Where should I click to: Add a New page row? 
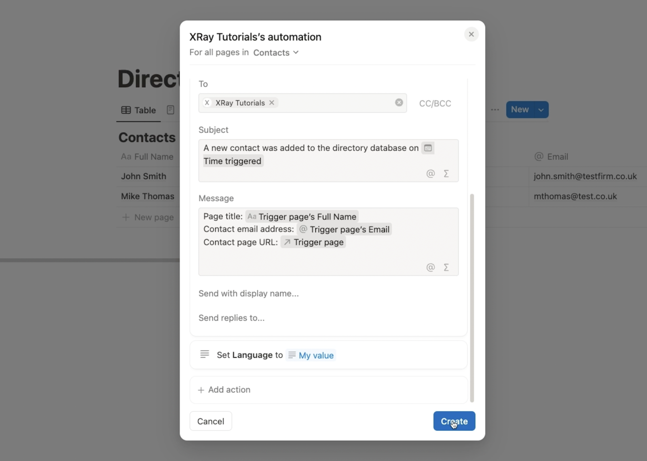(x=148, y=217)
